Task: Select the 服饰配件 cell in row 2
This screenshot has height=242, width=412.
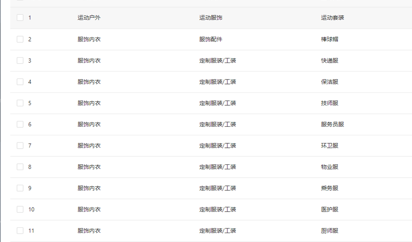Action: 211,39
